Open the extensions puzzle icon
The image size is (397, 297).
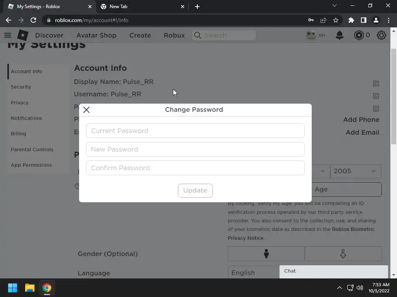click(351, 20)
